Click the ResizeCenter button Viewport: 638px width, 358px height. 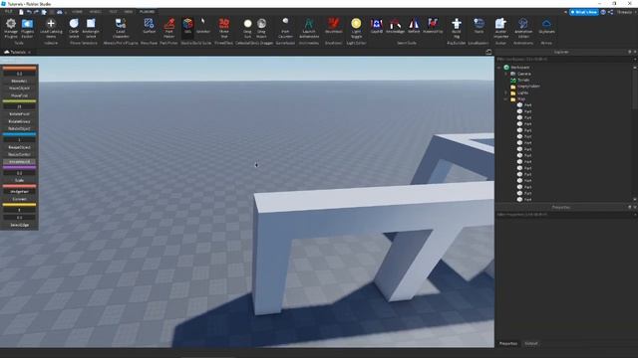point(19,154)
